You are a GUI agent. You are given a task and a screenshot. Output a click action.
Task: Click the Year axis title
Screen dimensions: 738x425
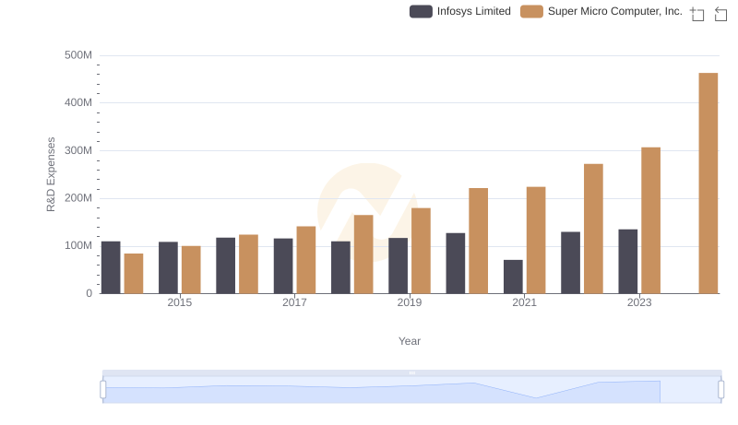point(410,341)
